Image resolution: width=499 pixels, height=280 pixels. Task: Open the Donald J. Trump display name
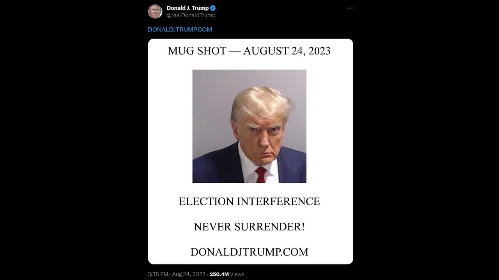coord(188,8)
